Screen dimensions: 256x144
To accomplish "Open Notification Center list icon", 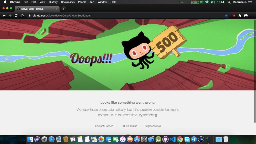I will (x=250, y=2).
